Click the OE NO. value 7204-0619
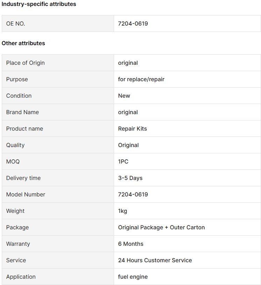The height and width of the screenshot is (285, 261). point(133,23)
